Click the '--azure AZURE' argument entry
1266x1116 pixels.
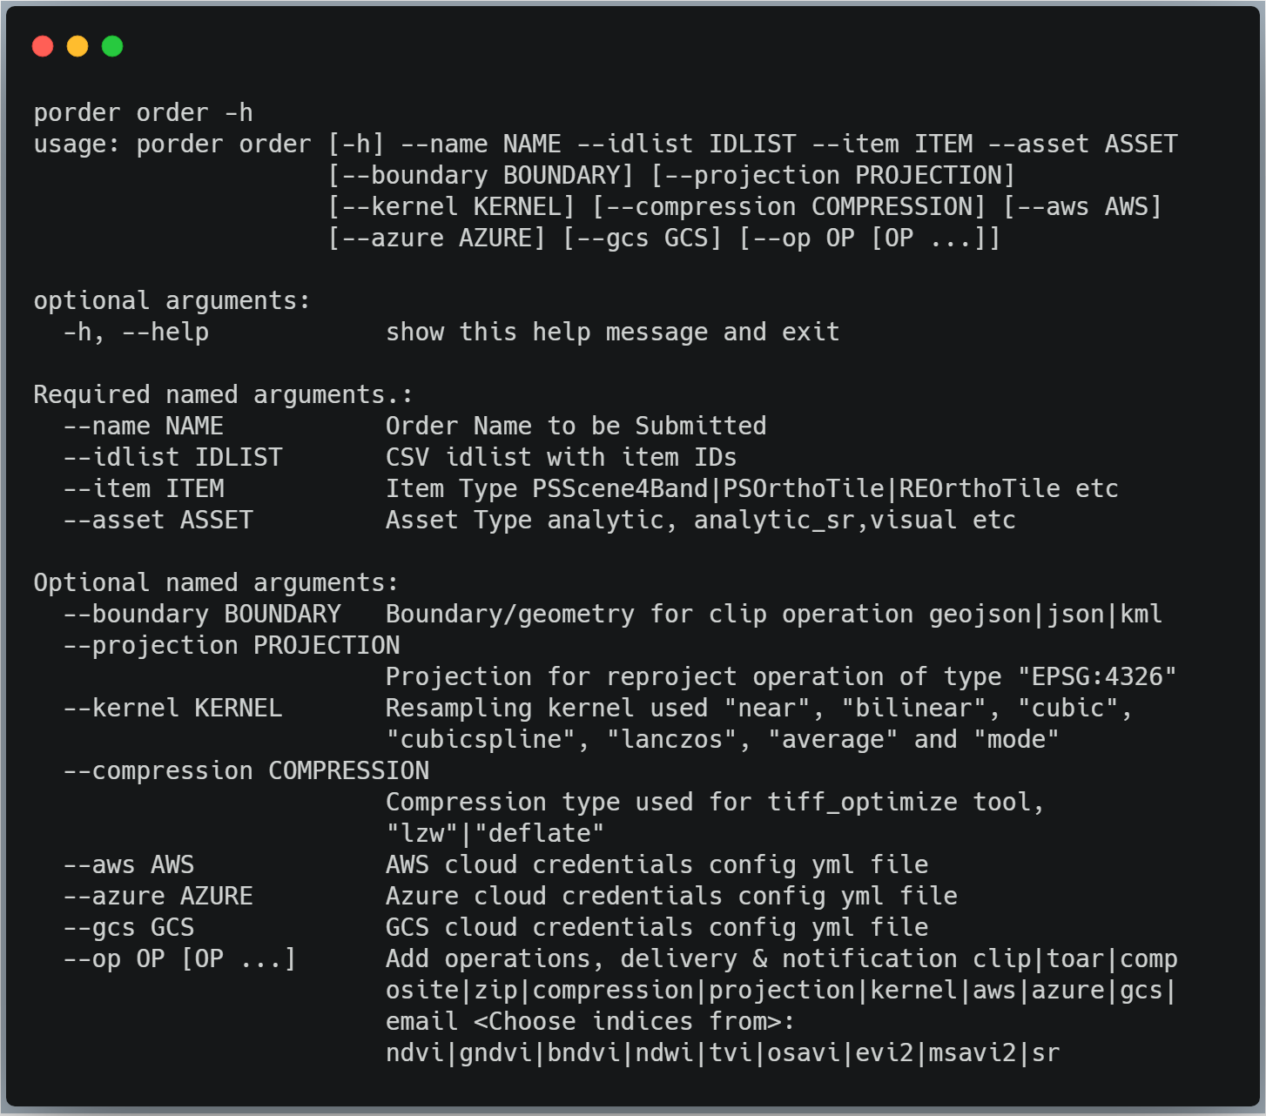158,897
